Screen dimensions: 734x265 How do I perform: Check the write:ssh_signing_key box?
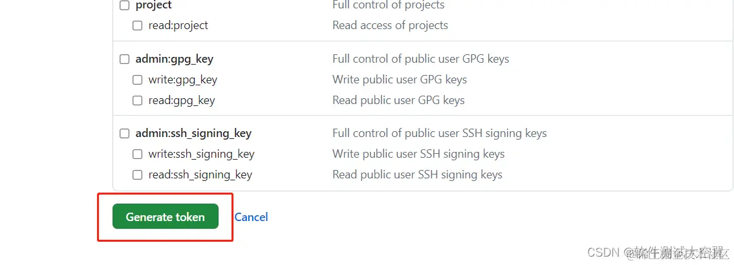pos(138,154)
